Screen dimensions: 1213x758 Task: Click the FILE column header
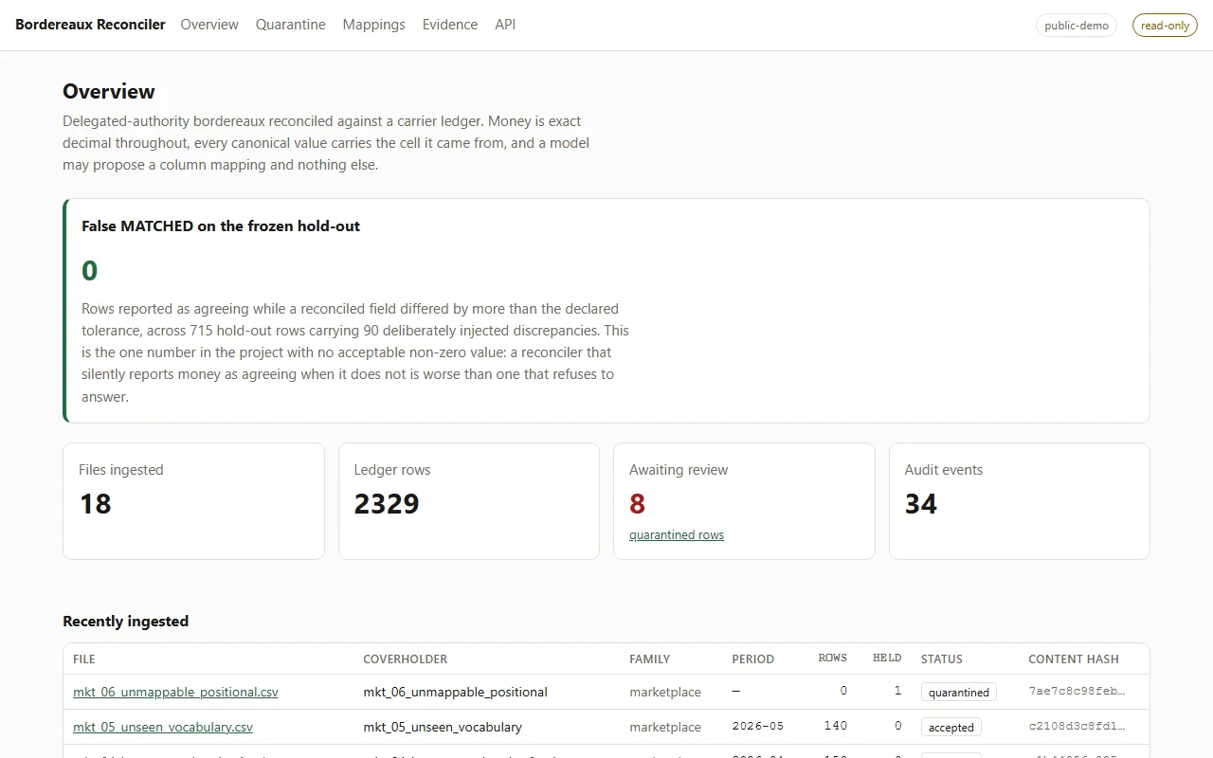click(84, 659)
